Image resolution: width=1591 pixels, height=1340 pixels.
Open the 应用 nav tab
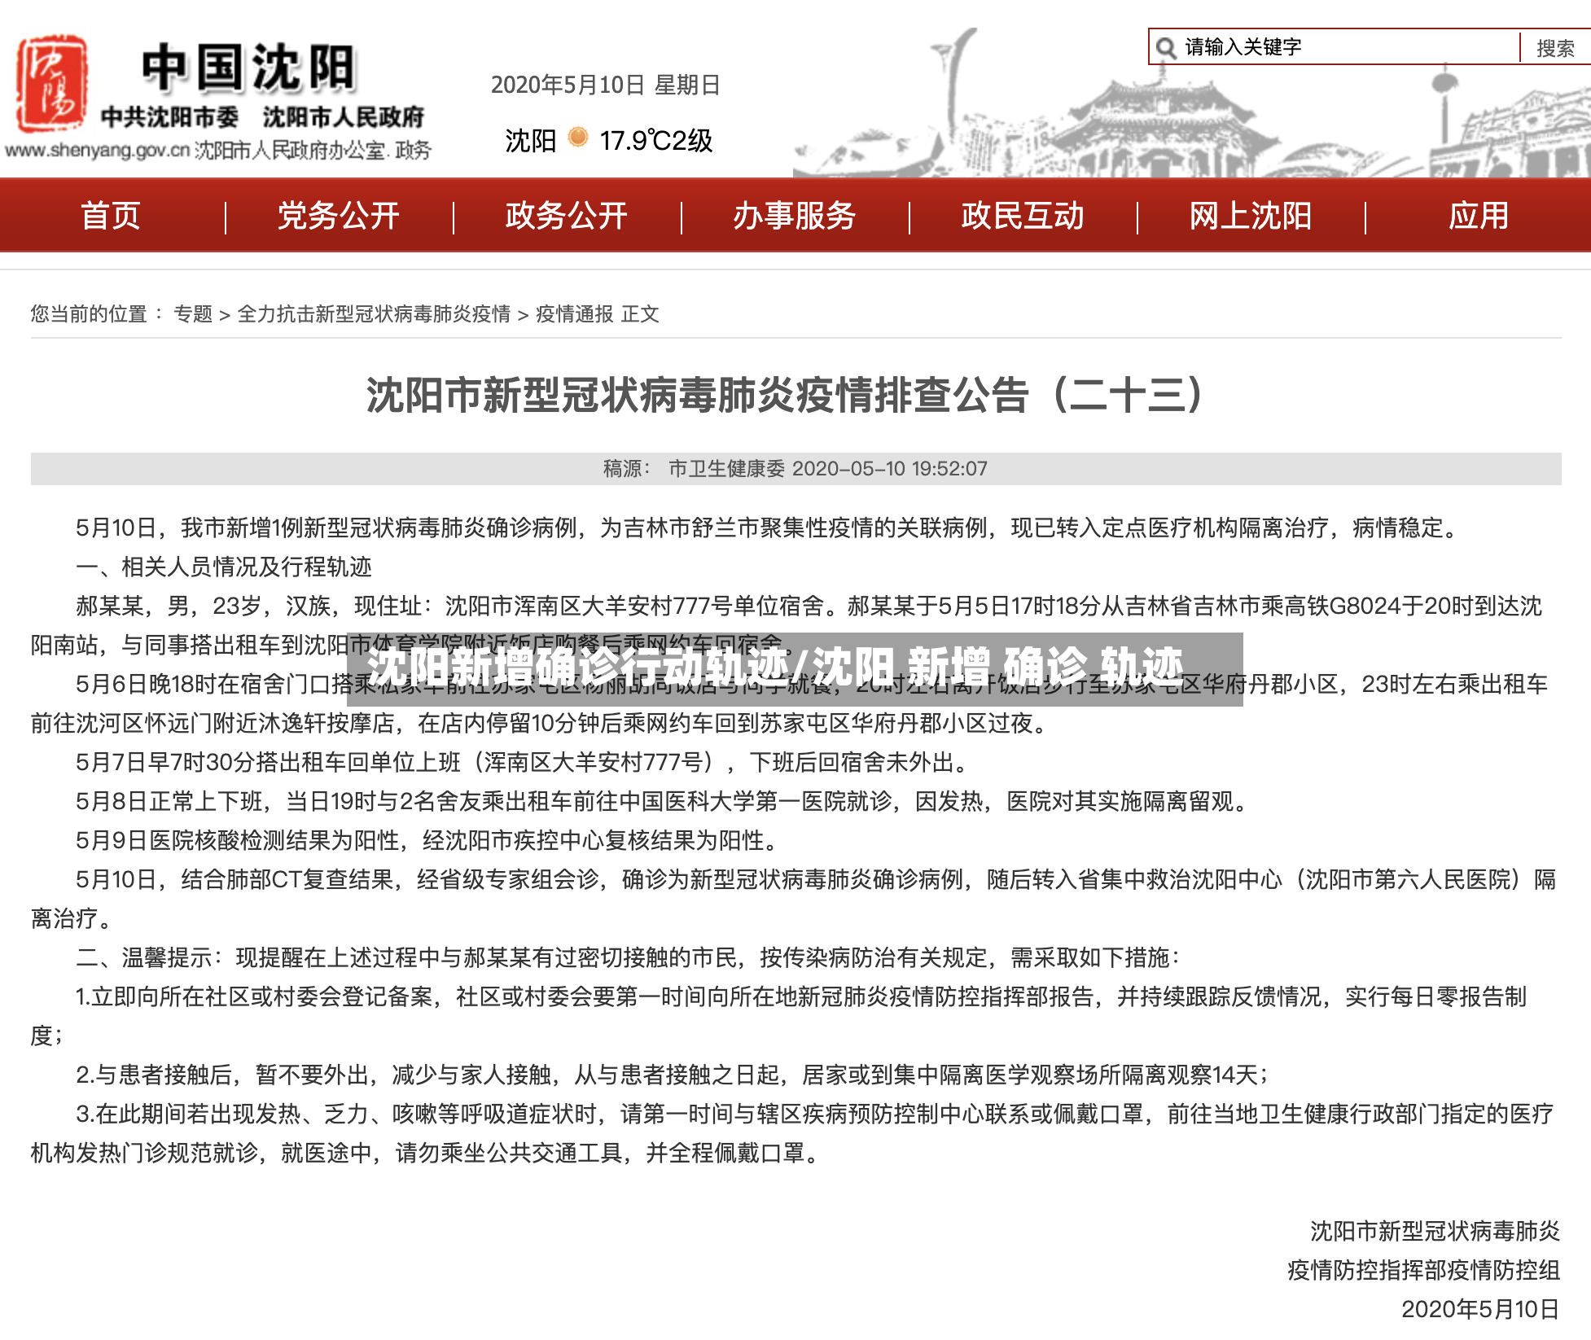pos(1479,216)
